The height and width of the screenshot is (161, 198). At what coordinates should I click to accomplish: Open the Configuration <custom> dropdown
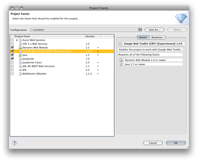[86, 30]
